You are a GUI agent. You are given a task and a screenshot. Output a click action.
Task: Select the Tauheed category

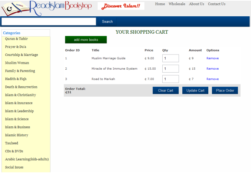[x=12, y=143]
